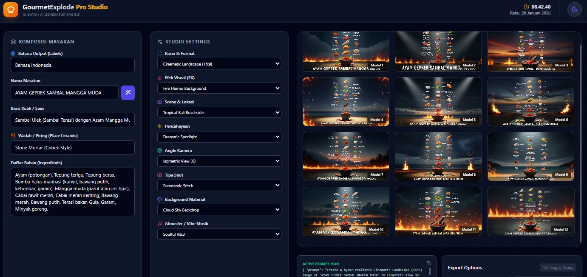Image resolution: width=587 pixels, height=277 pixels.
Task: Click the Daftar Bahan ingredients text area
Action: pyautogui.click(x=73, y=192)
